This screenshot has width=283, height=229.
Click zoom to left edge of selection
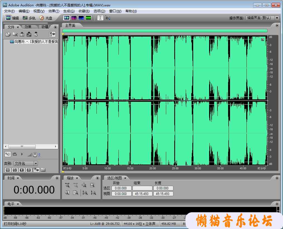[x=67, y=193]
